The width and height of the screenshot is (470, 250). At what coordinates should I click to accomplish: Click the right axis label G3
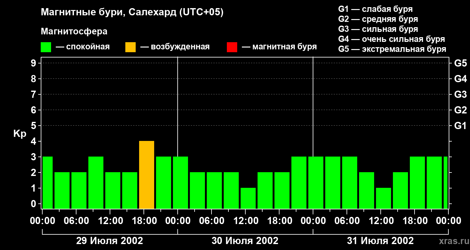click(x=460, y=94)
